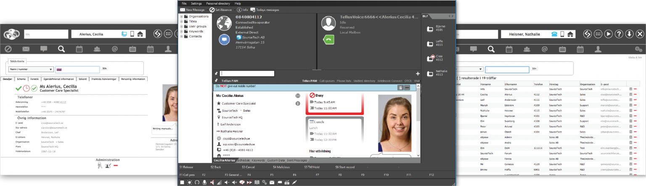Click the S6 Start record button
The image size is (646, 186).
point(345,167)
